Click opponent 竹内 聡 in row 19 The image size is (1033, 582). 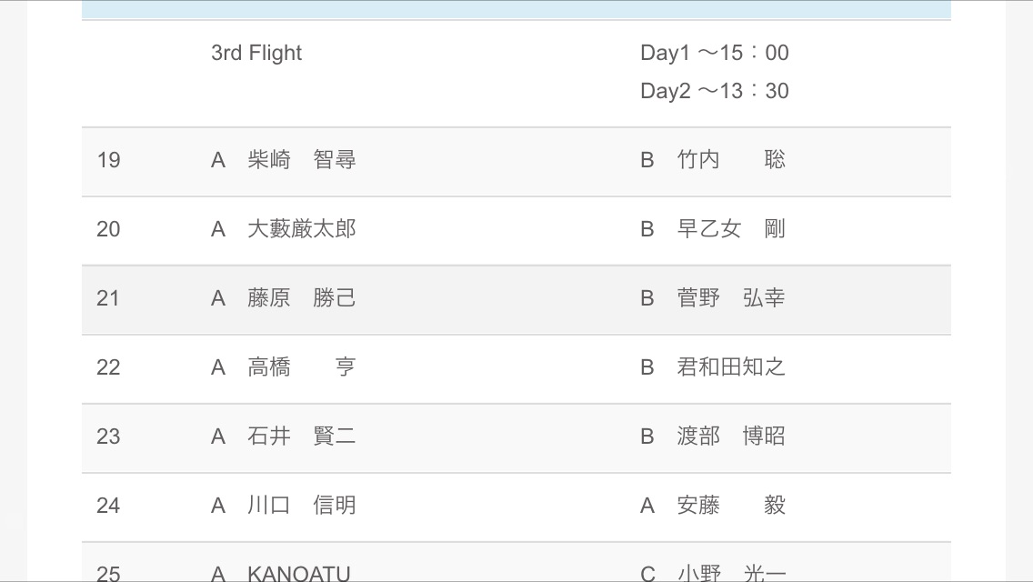pyautogui.click(x=730, y=160)
